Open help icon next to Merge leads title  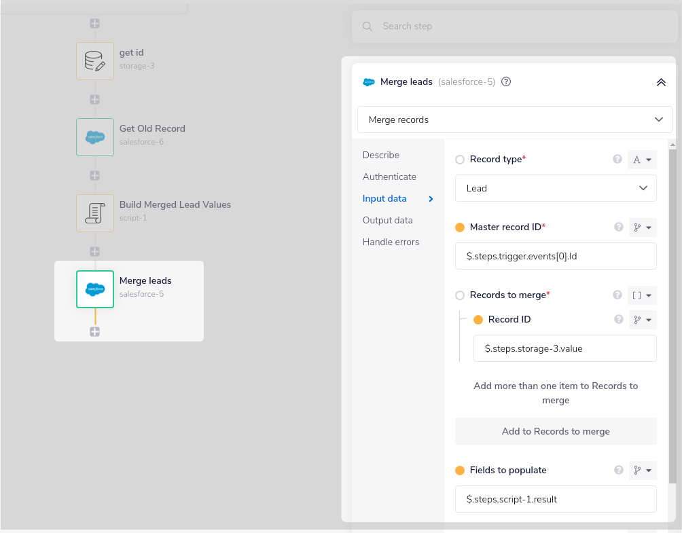[x=506, y=82]
